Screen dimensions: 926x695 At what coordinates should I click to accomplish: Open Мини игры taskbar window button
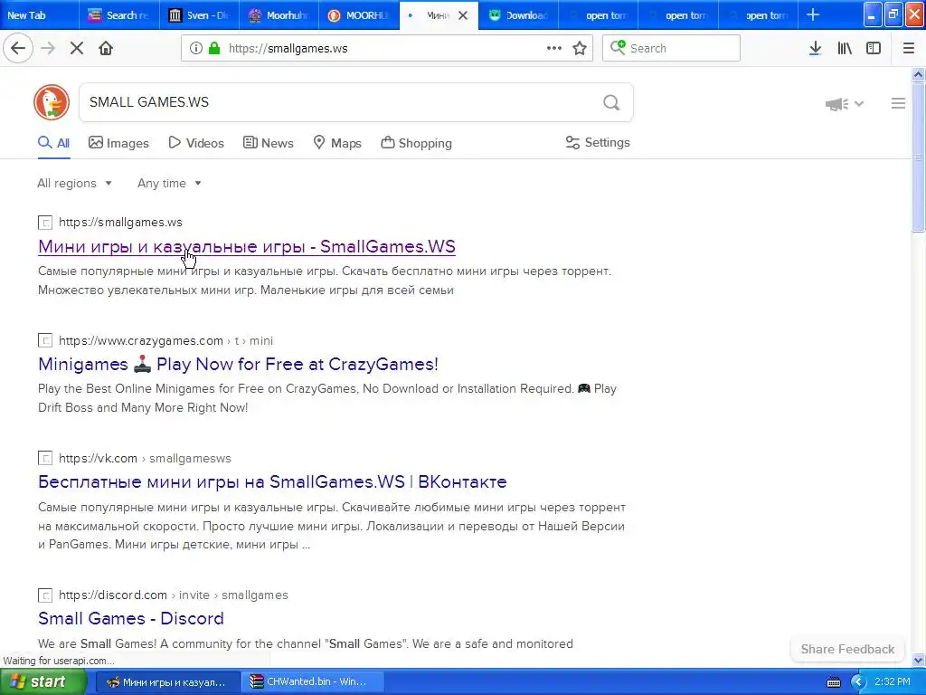click(x=167, y=682)
